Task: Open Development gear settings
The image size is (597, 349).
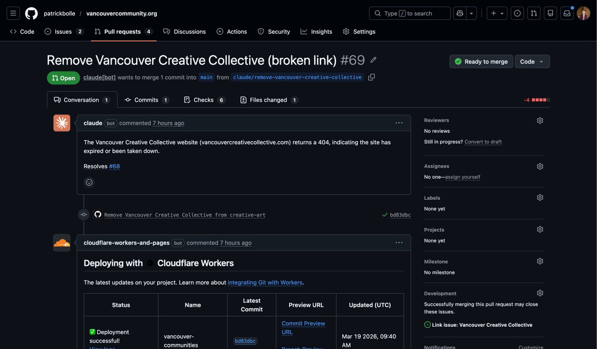Action: click(540, 293)
